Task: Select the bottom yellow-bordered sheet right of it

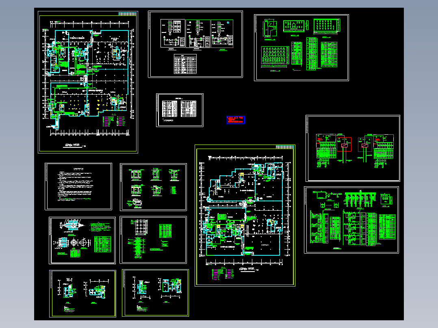Action: pyautogui.click(x=155, y=293)
